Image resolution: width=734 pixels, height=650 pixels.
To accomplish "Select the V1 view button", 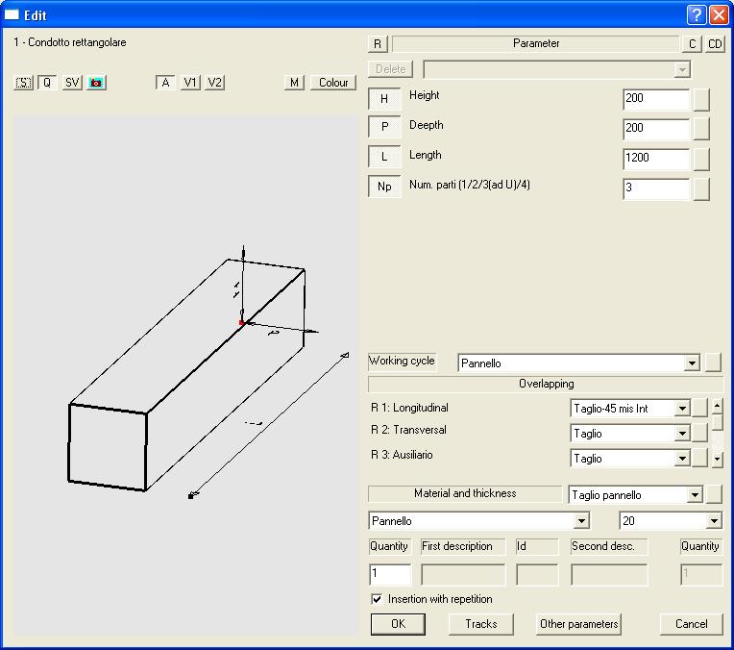I will tap(190, 83).
